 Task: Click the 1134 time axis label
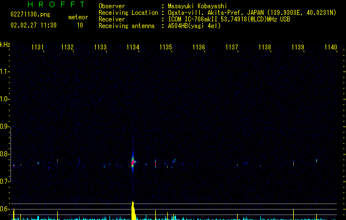[x=133, y=47]
